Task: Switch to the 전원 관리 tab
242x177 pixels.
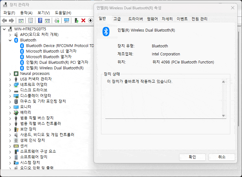Action: [x=200, y=19]
